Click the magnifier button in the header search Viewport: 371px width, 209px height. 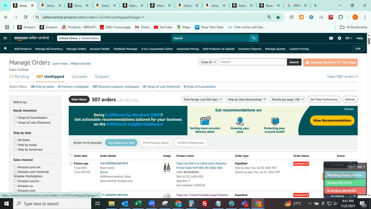click(254, 38)
